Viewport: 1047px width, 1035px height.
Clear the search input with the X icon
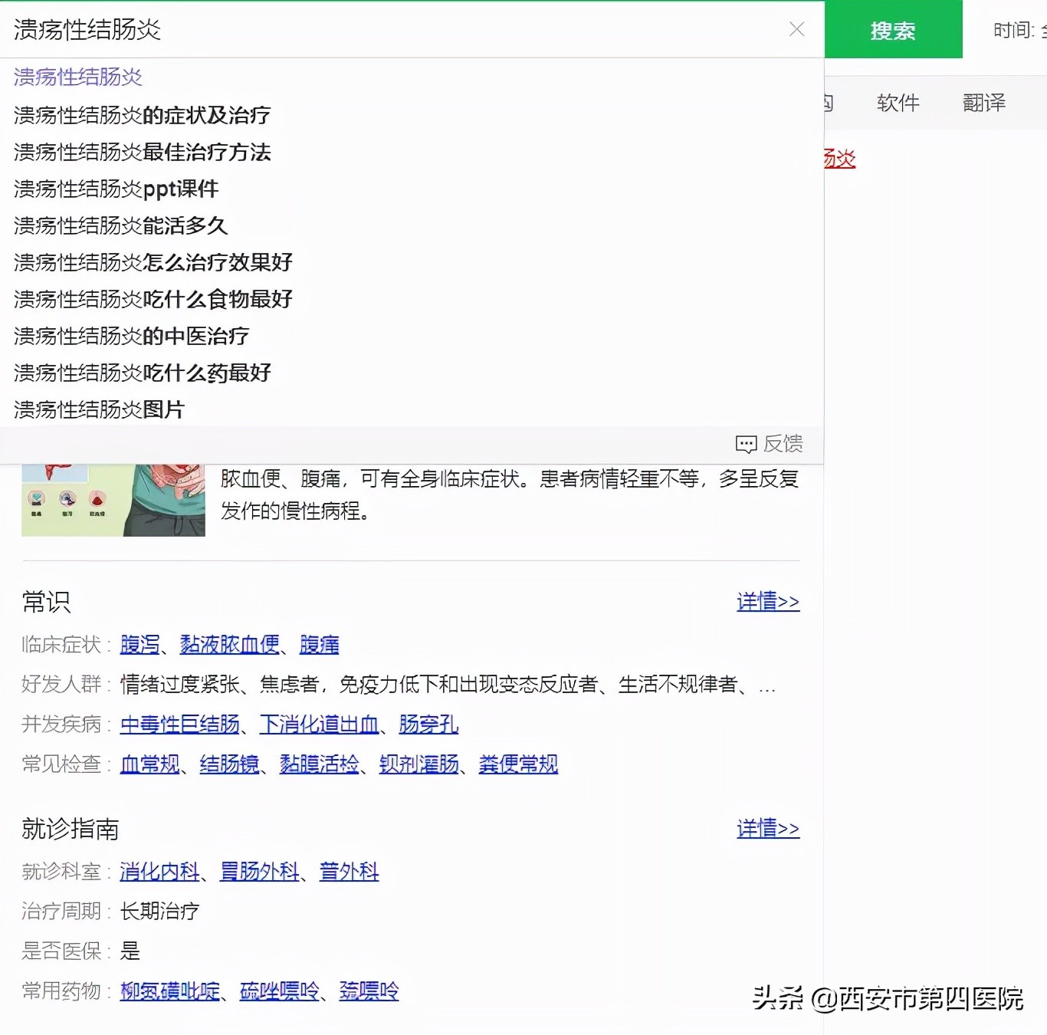(x=796, y=29)
